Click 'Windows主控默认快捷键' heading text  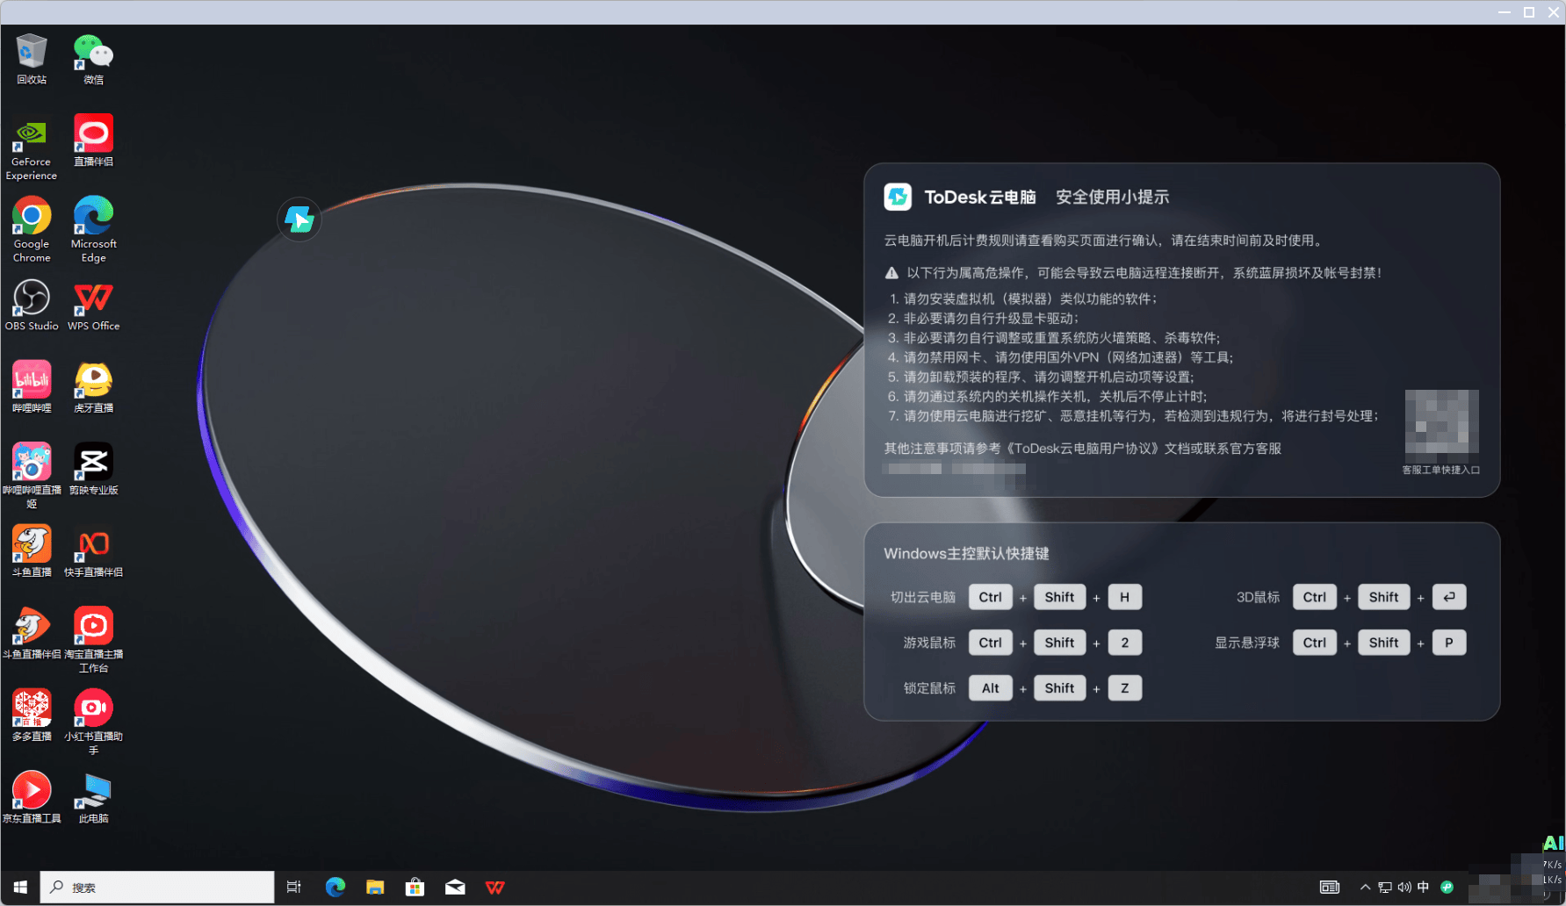coord(966,554)
